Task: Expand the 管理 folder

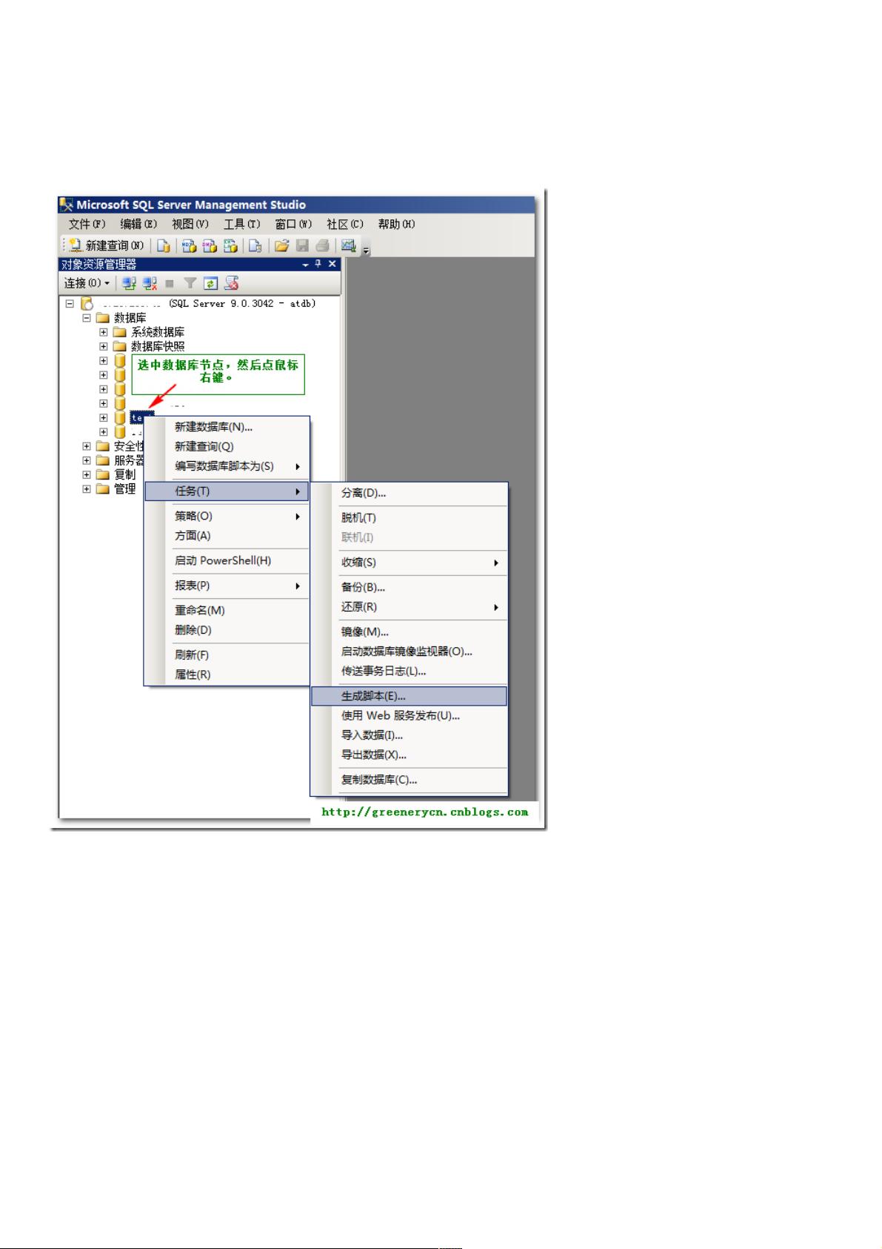Action: pos(87,488)
